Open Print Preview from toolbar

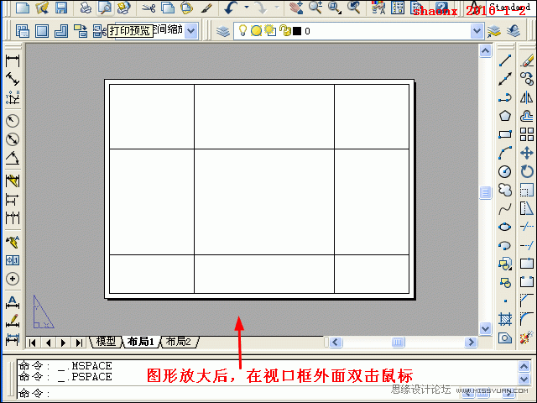click(104, 8)
